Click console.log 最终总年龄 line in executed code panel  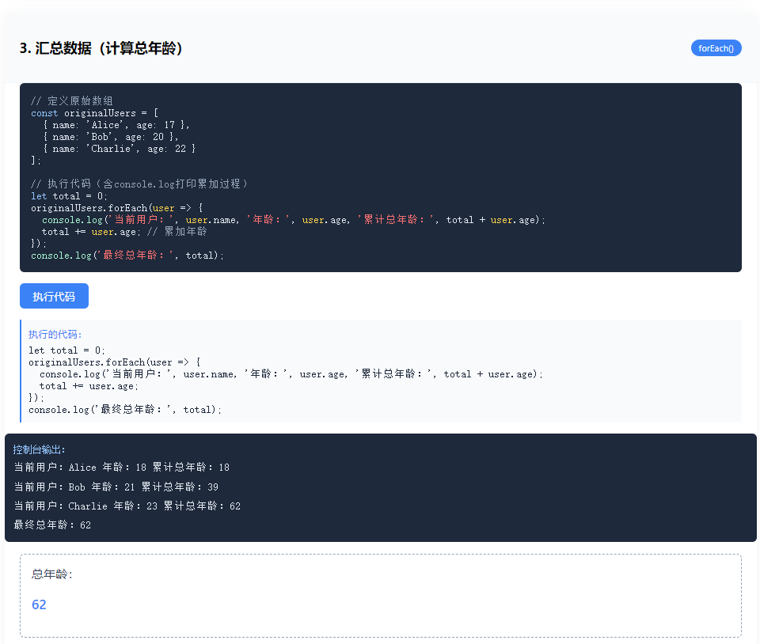pos(124,410)
